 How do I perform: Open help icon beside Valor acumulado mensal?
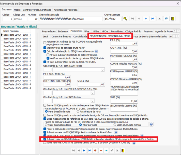click(x=151, y=124)
